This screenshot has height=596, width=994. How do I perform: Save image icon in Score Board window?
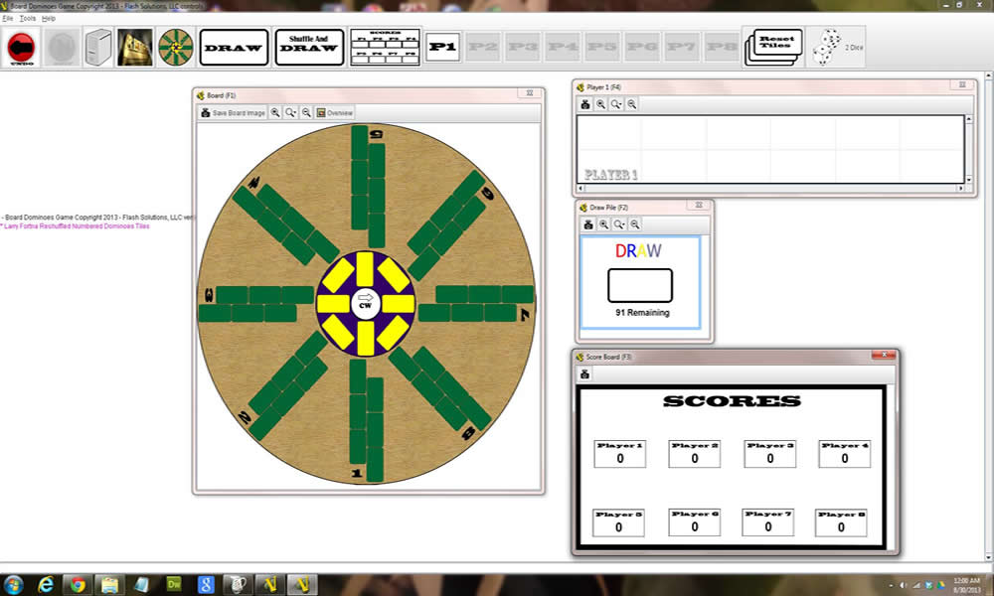585,373
